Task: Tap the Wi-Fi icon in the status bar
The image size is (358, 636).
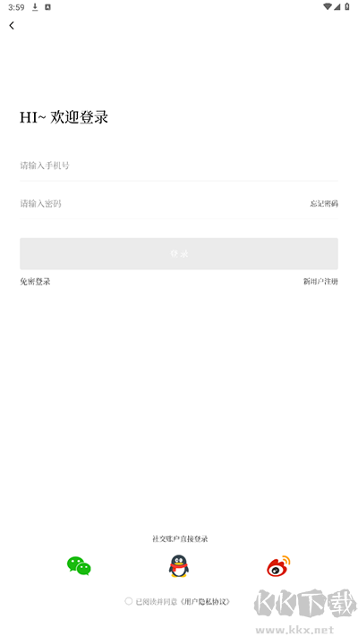Action: pyautogui.click(x=328, y=6)
